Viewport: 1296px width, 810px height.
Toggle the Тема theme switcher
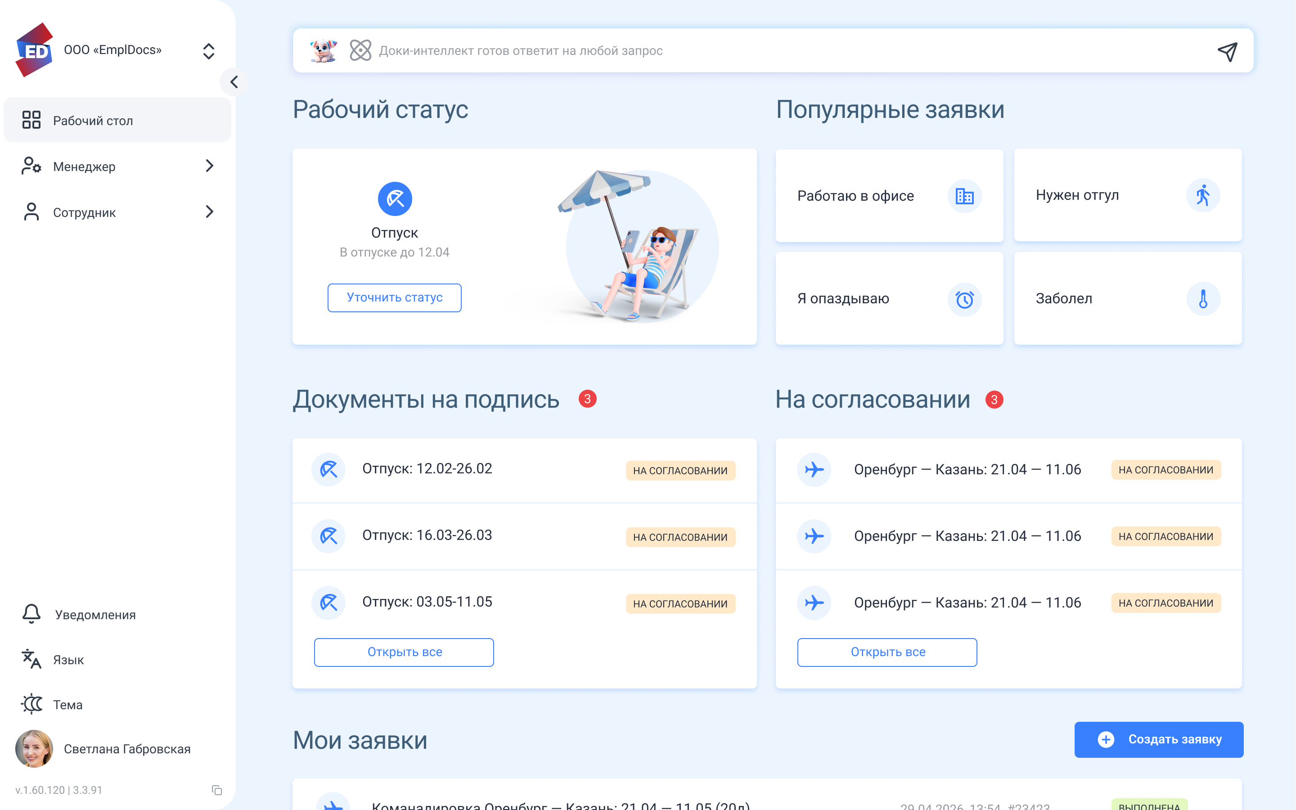[31, 704]
